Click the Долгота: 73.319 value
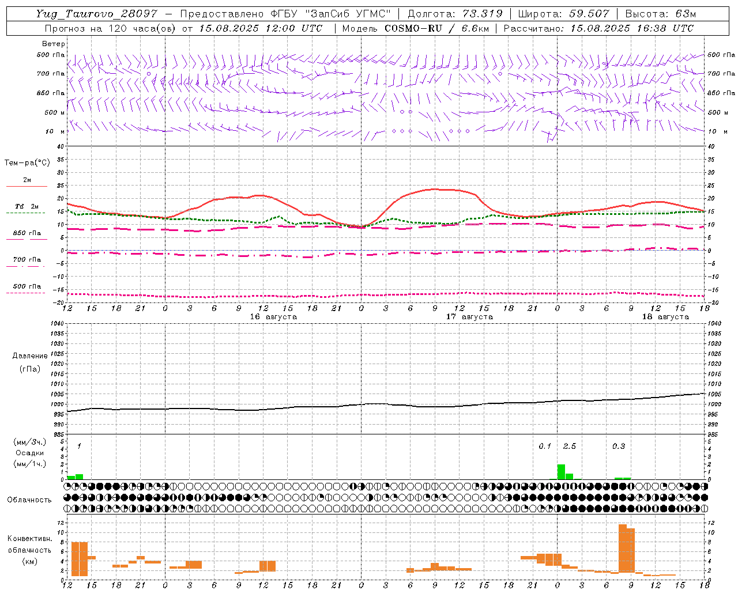 pos(455,14)
